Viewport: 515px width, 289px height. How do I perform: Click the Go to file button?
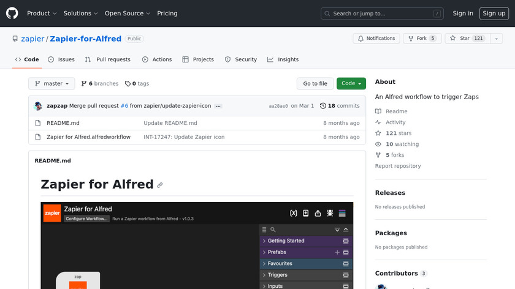[315, 84]
